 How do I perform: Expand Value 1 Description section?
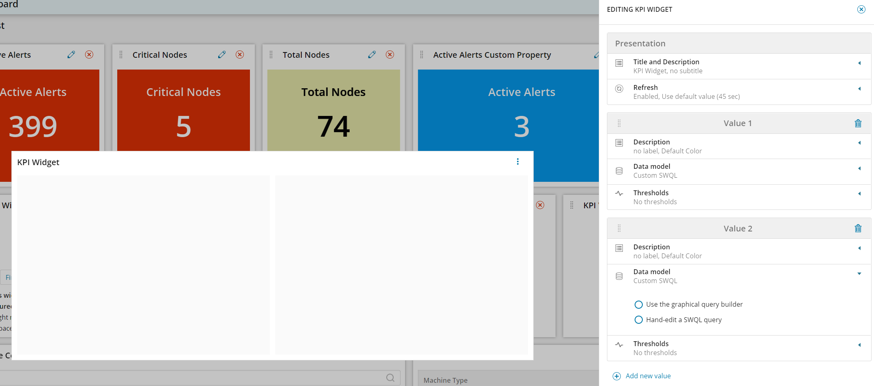pos(859,143)
